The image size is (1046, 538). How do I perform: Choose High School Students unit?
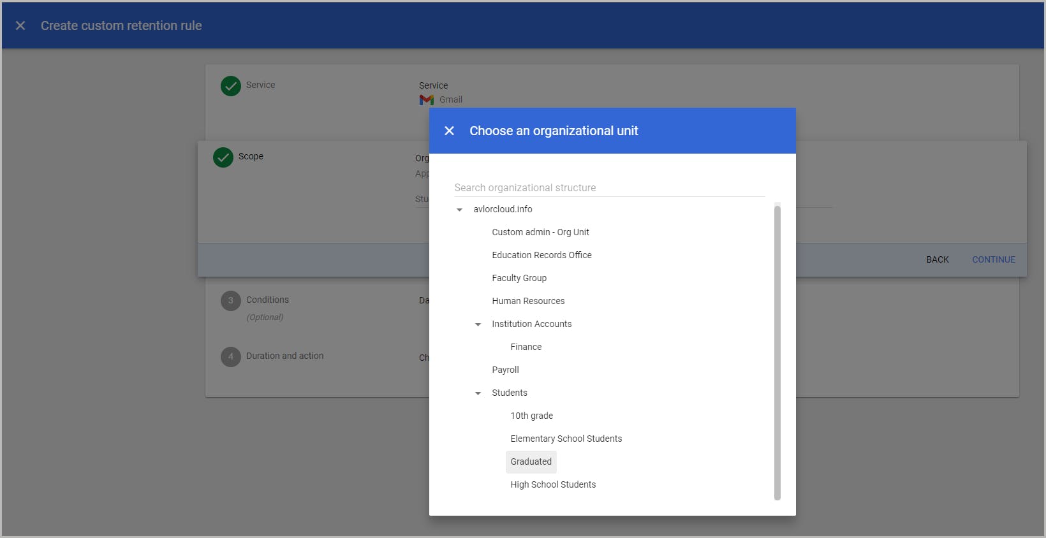point(553,484)
